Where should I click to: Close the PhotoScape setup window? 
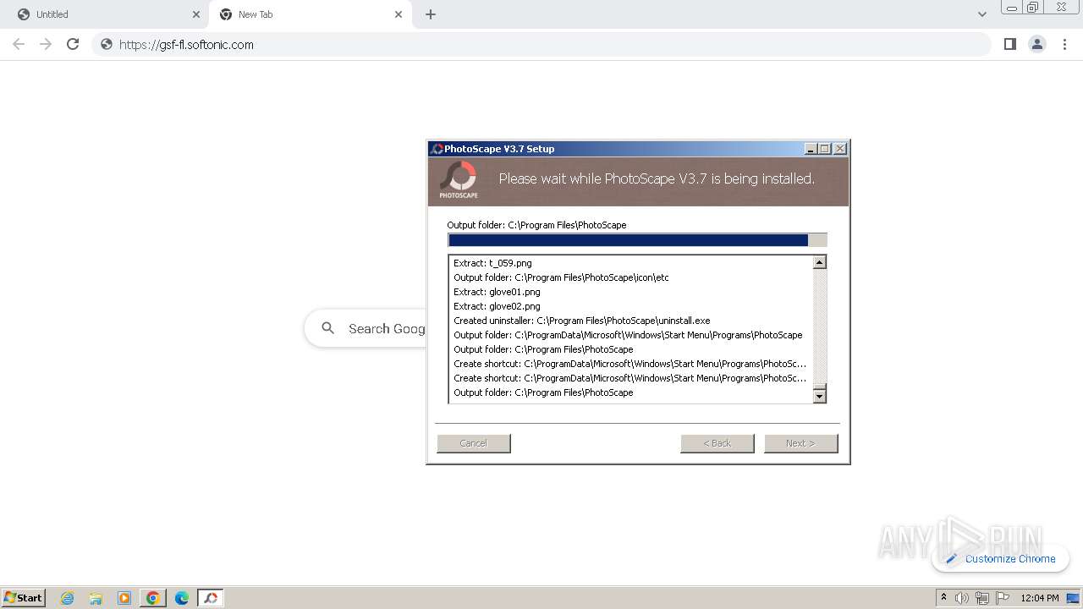click(839, 149)
